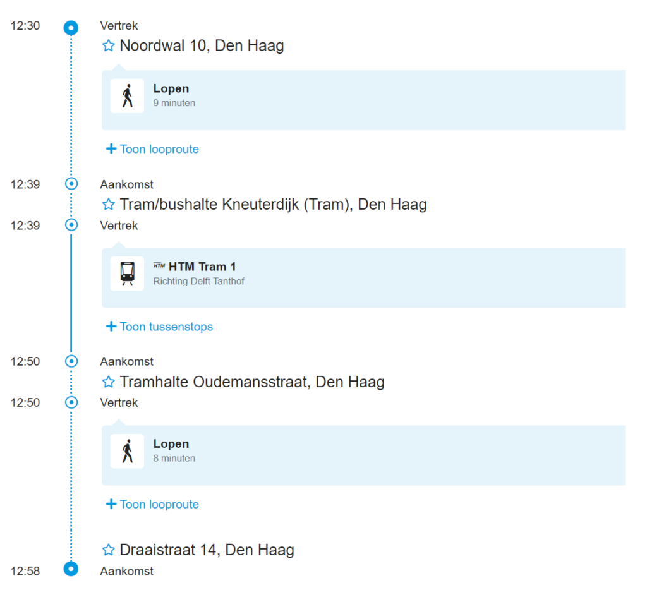Toggle favorite star for Kneuterdijk tram stop

109,205
